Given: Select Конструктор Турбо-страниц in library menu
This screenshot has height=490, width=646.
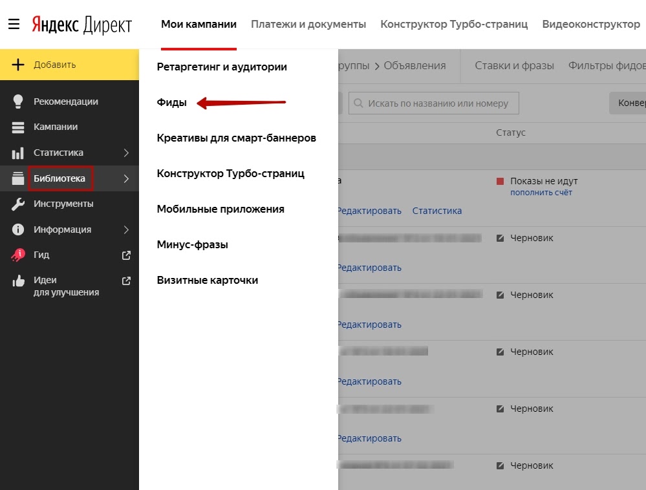Looking at the screenshot, I should pos(231,173).
